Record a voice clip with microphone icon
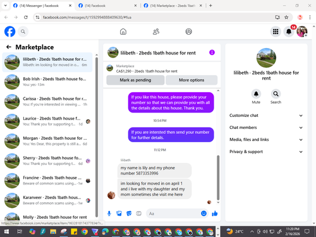The height and width of the screenshot is (237, 316). coord(109,214)
